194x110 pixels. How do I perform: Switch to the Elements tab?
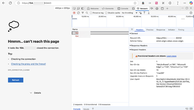(108, 8)
